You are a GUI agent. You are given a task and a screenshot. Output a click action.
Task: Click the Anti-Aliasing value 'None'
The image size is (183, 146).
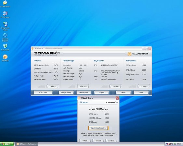click(x=81, y=68)
